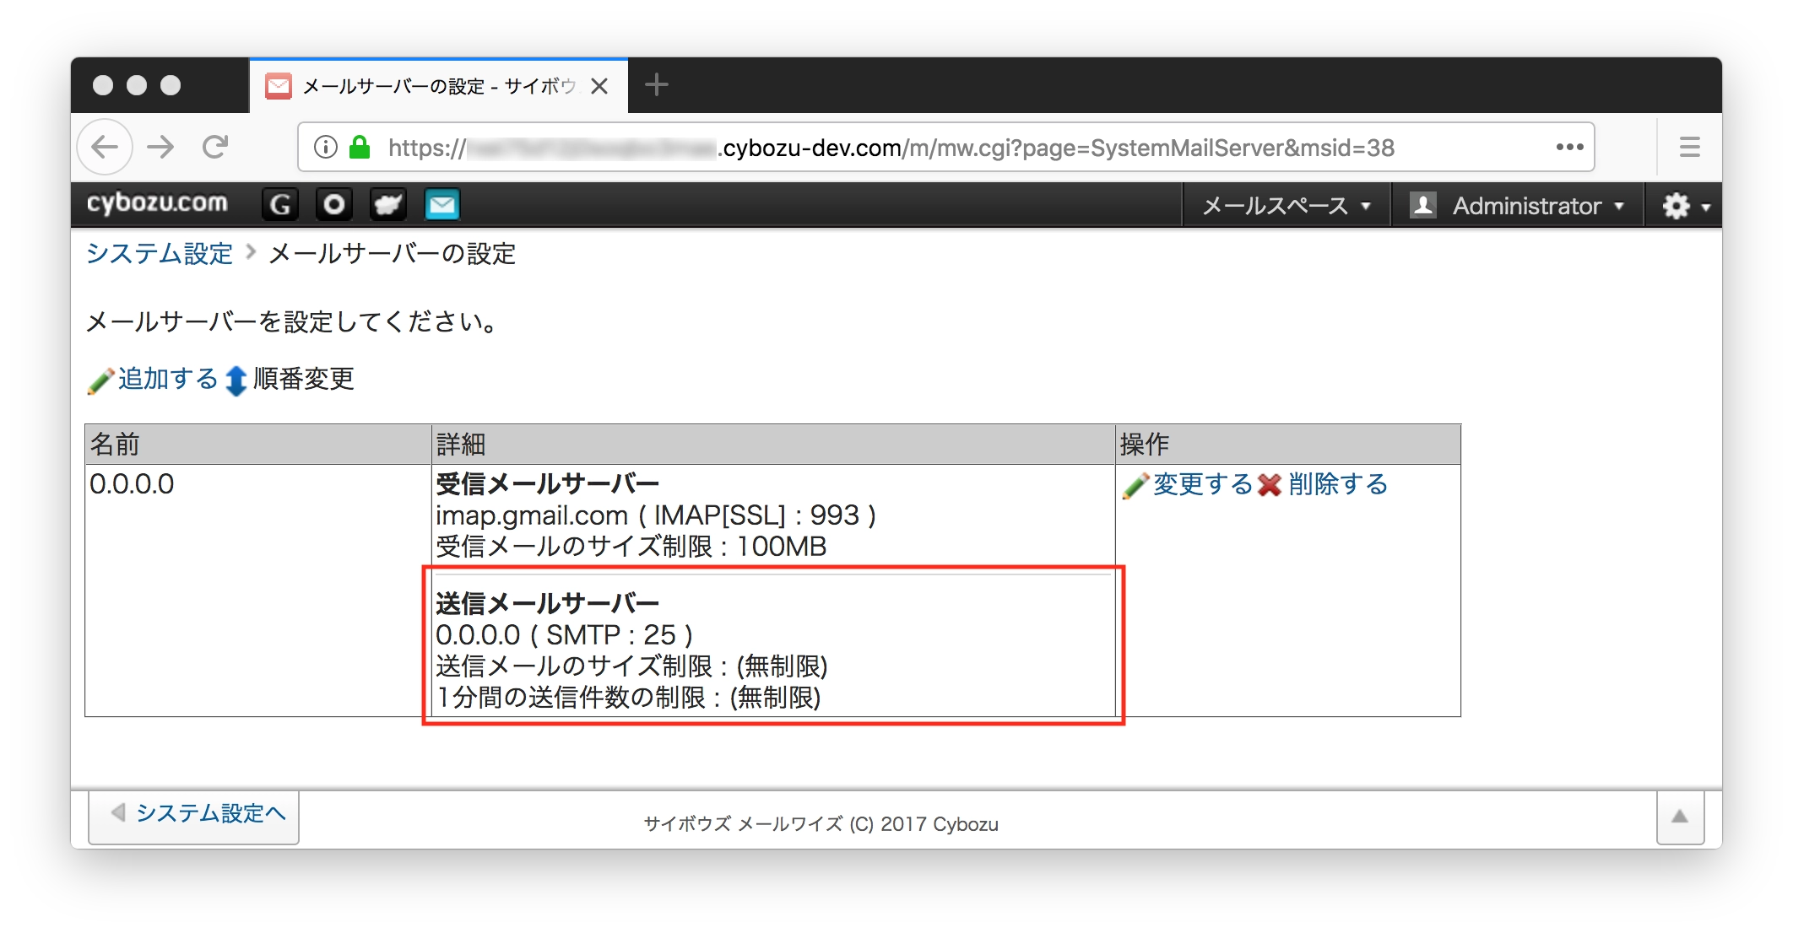Click the scroll-to-top arrow button
Screen dimensions: 1793x933
click(x=1679, y=817)
